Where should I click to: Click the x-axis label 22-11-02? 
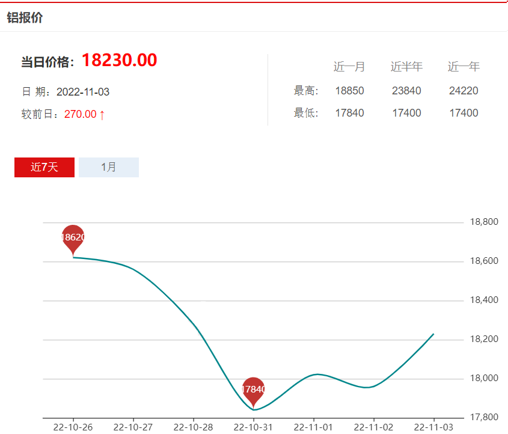(x=373, y=427)
